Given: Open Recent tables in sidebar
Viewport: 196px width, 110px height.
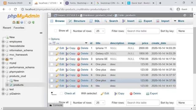Looking at the screenshot, I should click(7, 28).
